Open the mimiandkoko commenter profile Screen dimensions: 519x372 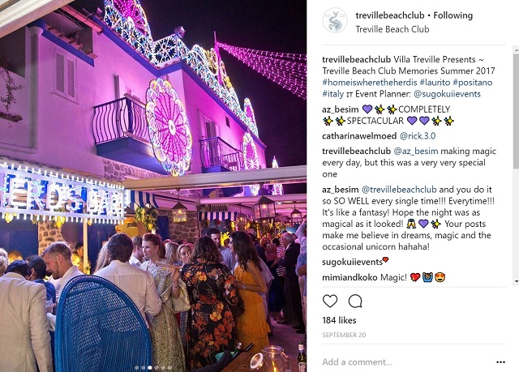click(350, 277)
